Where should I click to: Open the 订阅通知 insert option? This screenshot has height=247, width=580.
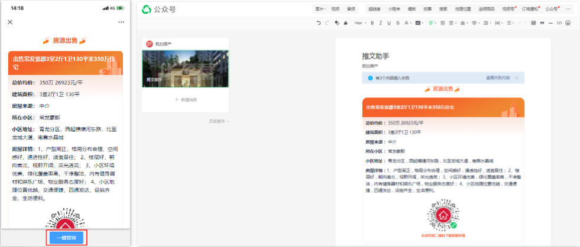[530, 9]
